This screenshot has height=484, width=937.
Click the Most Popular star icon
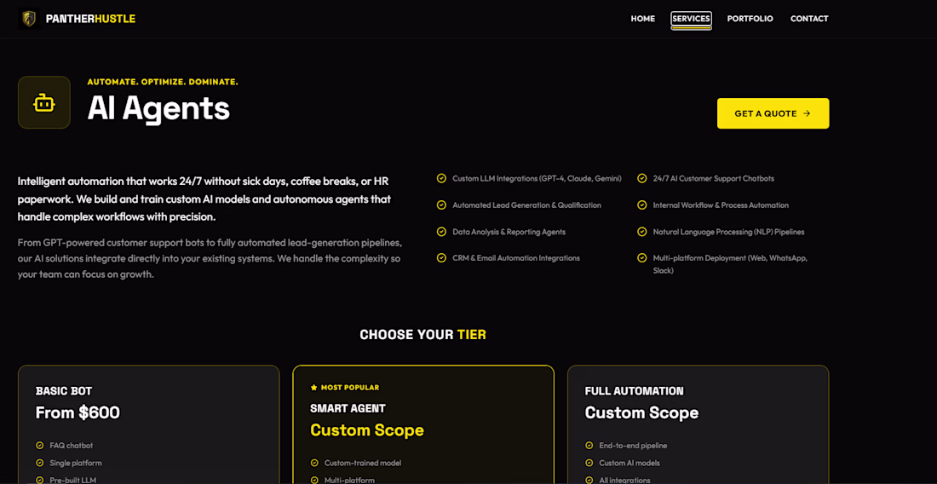coord(313,387)
